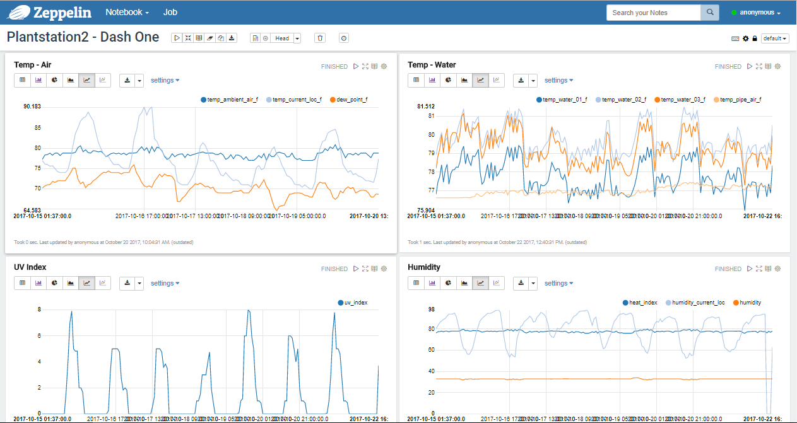The image size is (797, 423).
Task: Clear all output with eraser icon
Action: [210, 38]
